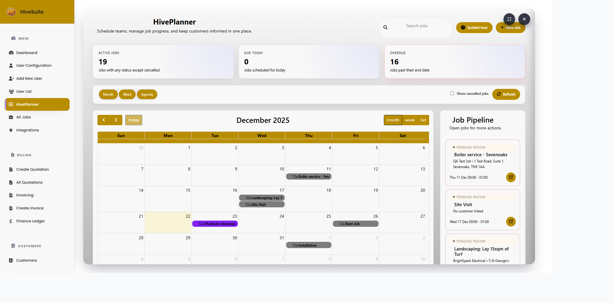Click day number 15 in calendar
This screenshot has height=303, width=614.
pos(188,190)
